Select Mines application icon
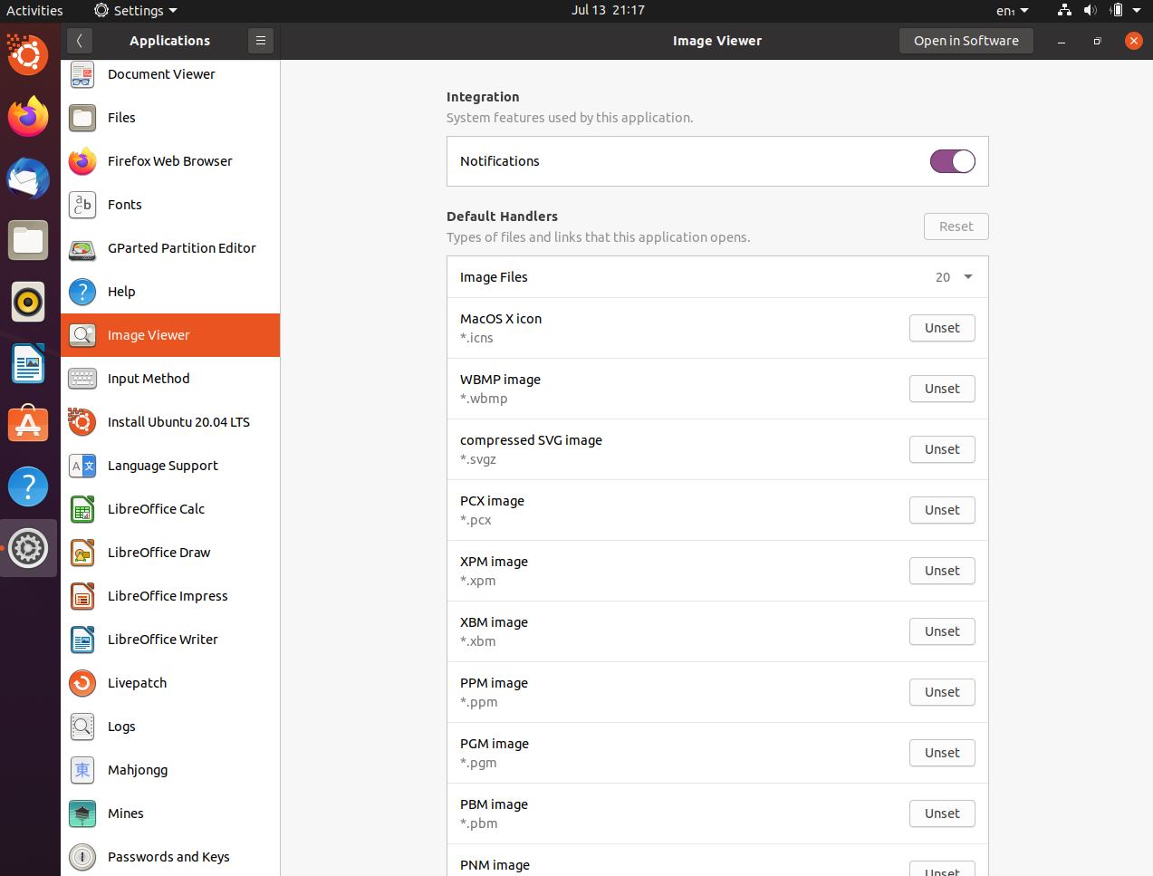The height and width of the screenshot is (876, 1153). tap(82, 813)
